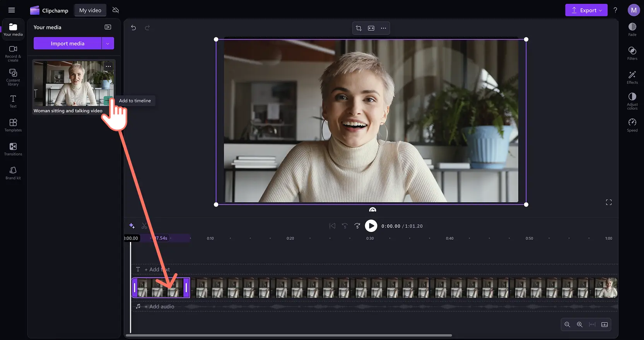The height and width of the screenshot is (340, 644).
Task: Click the split scissors tool
Action: click(x=144, y=226)
